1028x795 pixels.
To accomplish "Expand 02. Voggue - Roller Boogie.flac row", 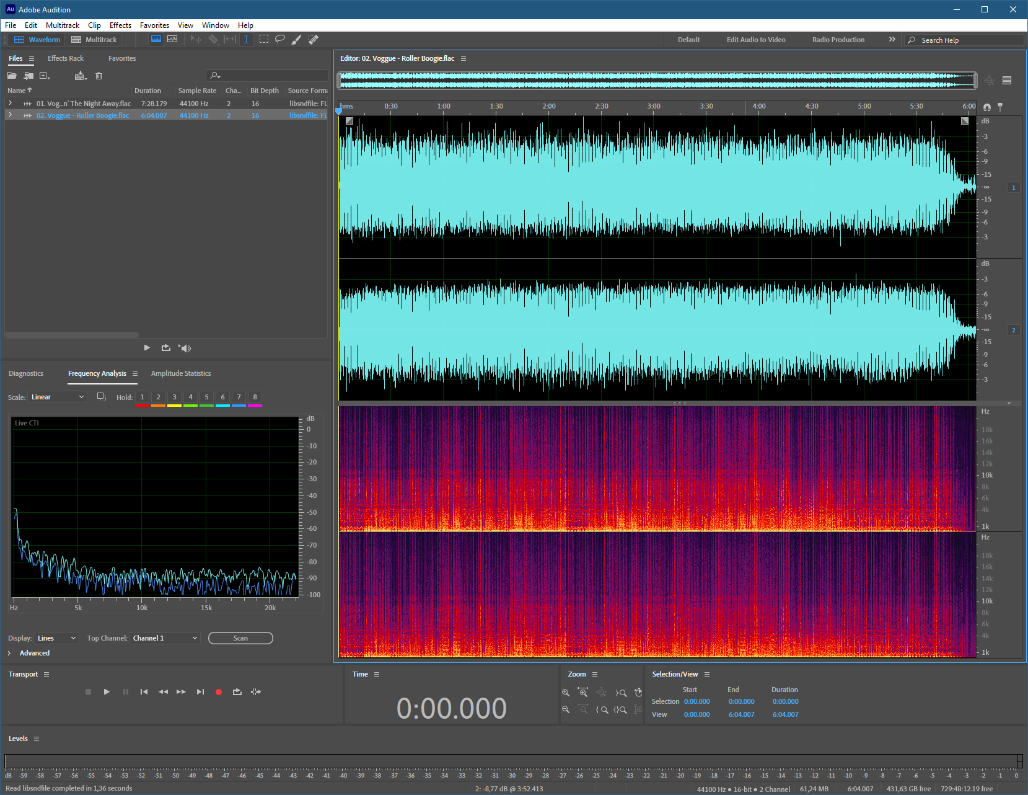I will pos(10,115).
